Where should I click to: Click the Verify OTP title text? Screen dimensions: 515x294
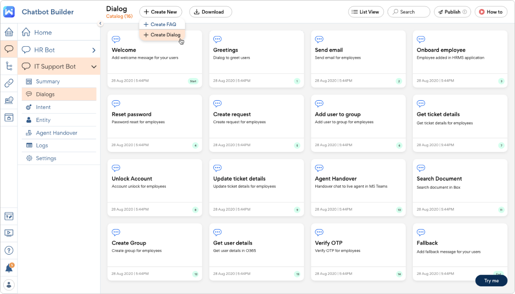(x=328, y=243)
